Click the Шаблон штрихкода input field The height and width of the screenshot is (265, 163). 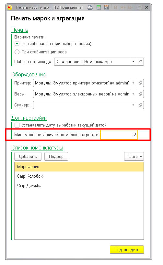point(92,62)
